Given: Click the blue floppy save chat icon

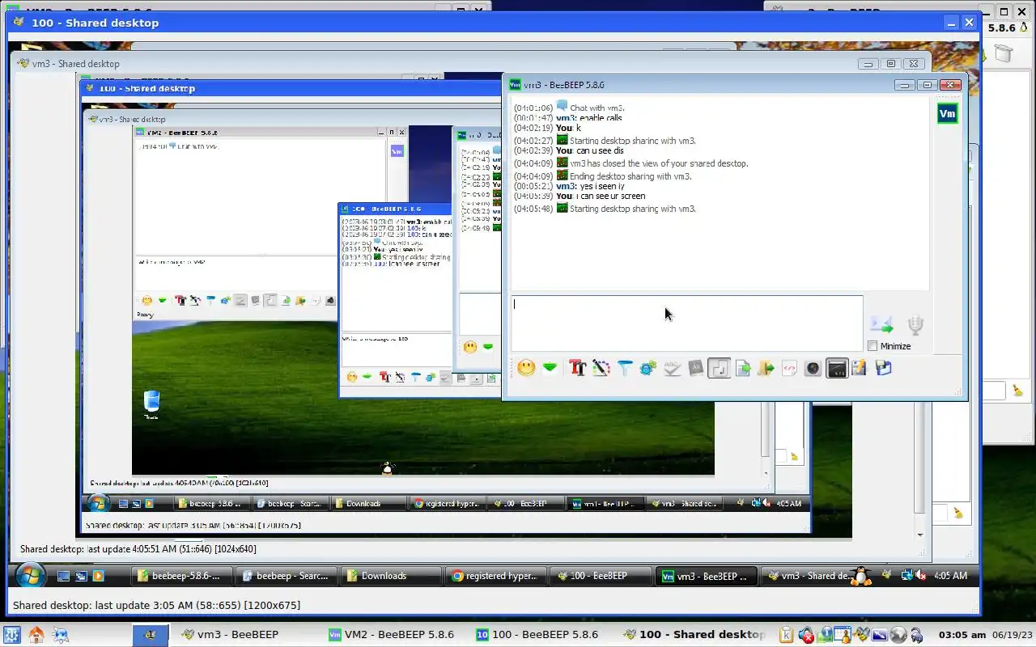Looking at the screenshot, I should pyautogui.click(x=883, y=368).
